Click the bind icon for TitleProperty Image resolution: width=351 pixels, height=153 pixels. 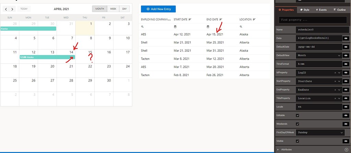[x=346, y=98]
